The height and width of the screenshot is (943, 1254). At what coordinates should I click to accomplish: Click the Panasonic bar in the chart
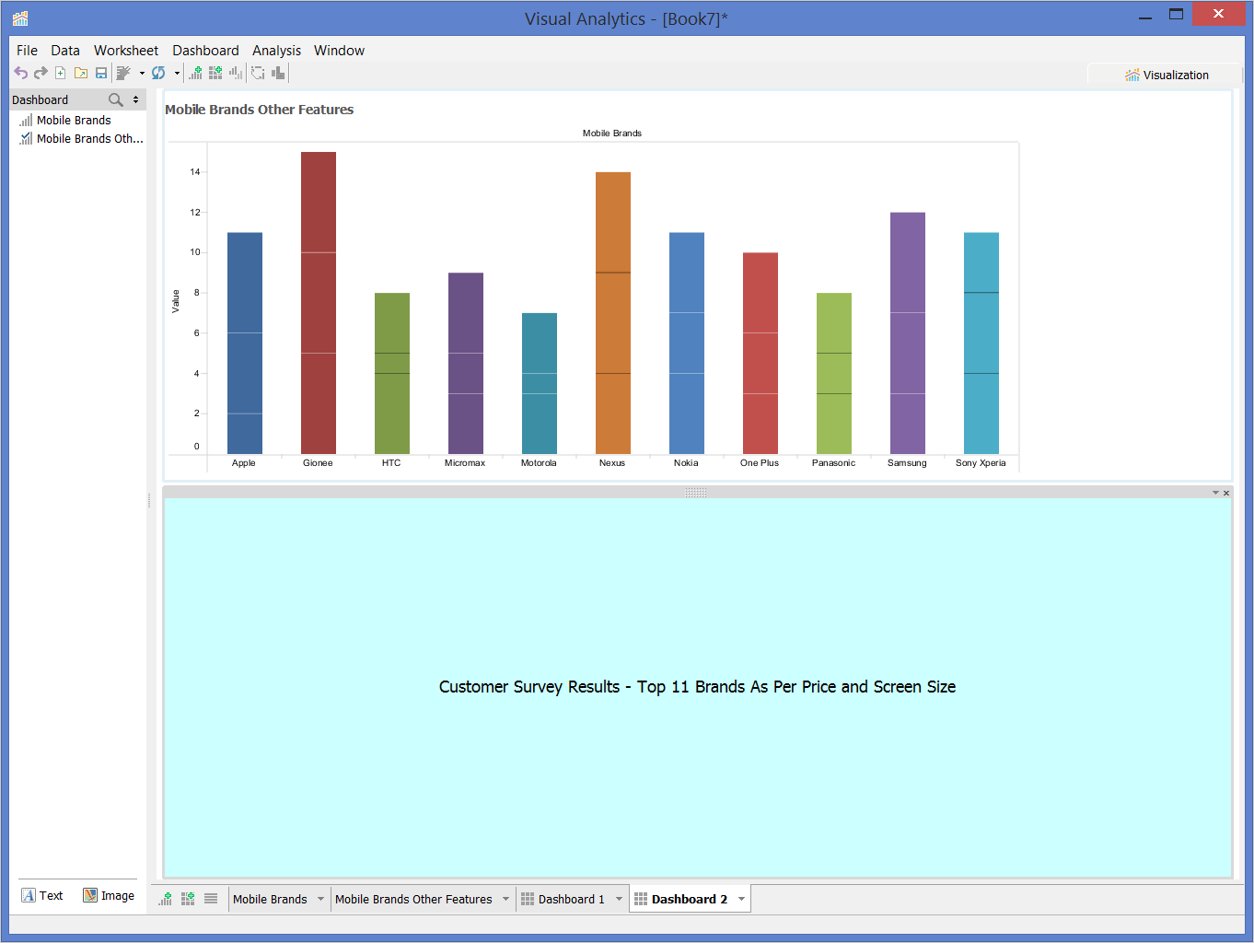(834, 373)
